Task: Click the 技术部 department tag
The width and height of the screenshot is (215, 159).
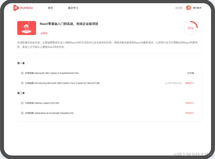Action: pos(179,8)
